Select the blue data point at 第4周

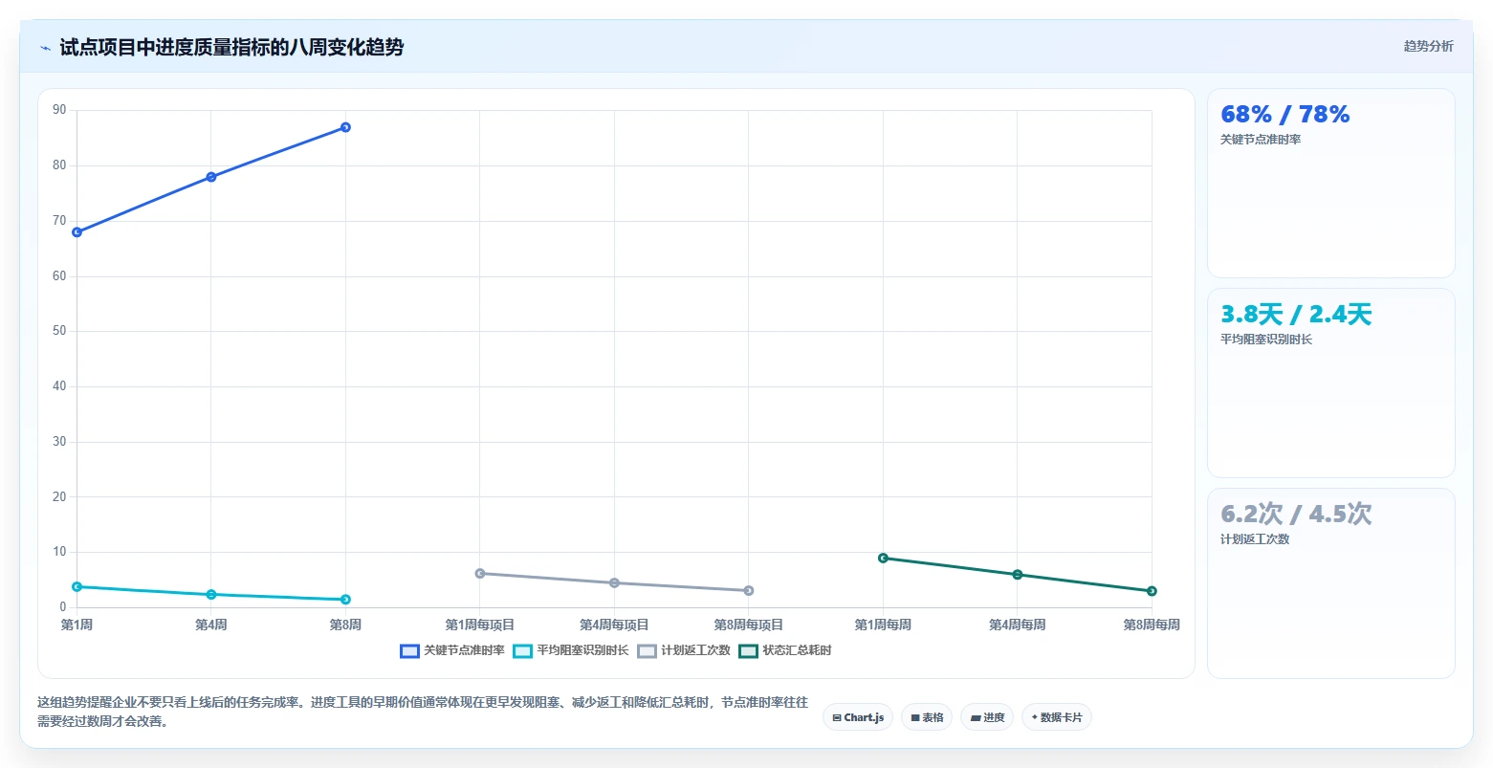(x=211, y=177)
